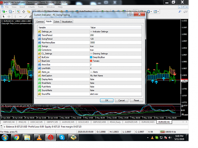Viewport: 198px width, 148px height.
Task: Open the Navigator favorites star icon
Action: (29, 12)
